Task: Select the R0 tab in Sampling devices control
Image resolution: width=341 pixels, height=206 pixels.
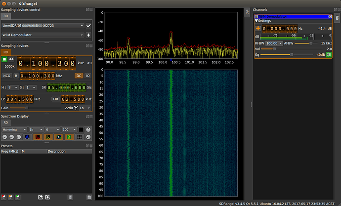Action: click(x=5, y=15)
